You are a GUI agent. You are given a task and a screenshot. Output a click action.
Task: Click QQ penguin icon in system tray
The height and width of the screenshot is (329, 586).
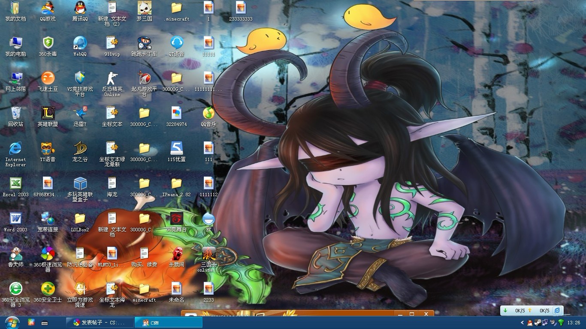pyautogui.click(x=530, y=323)
